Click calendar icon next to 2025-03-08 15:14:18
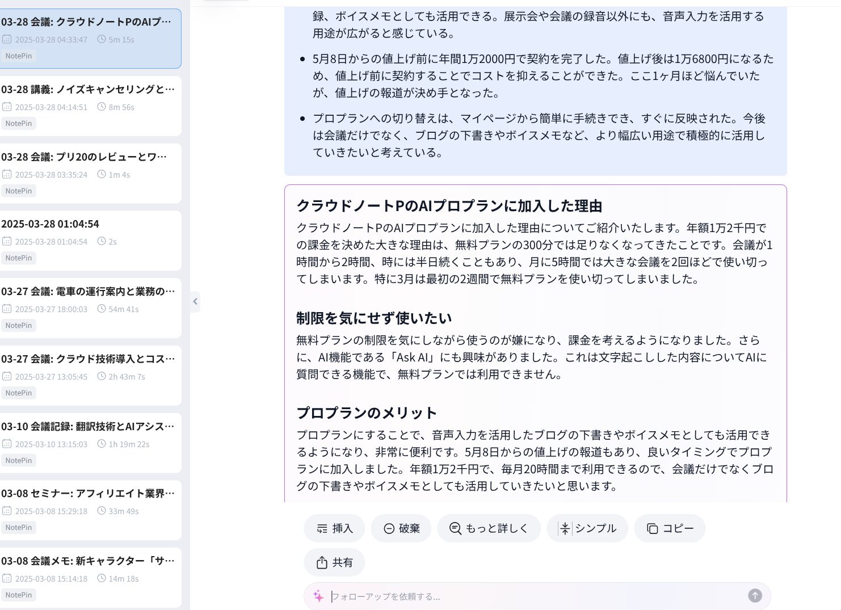Screen dimensions: 841x610 pyautogui.click(x=7, y=578)
